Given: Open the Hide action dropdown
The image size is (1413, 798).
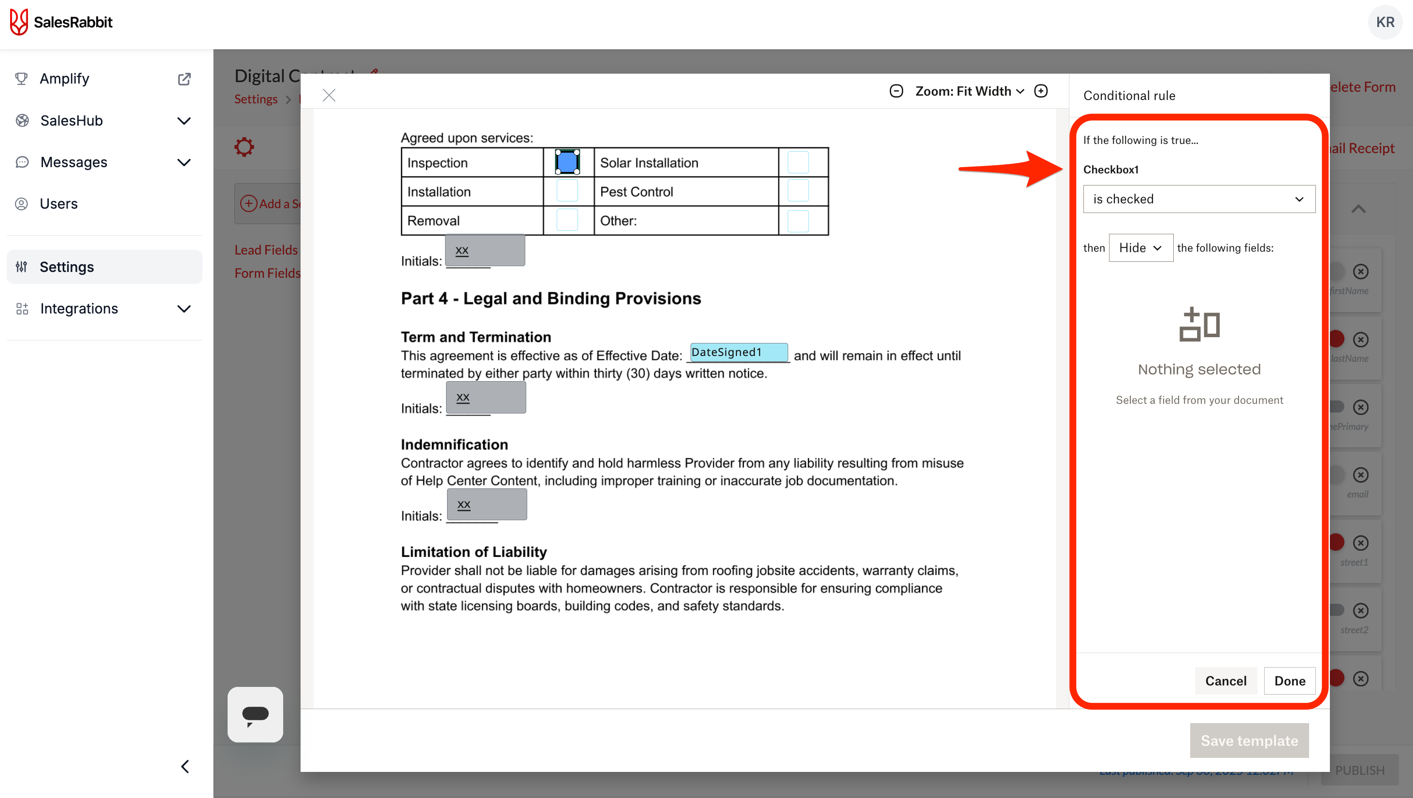Looking at the screenshot, I should (1140, 248).
